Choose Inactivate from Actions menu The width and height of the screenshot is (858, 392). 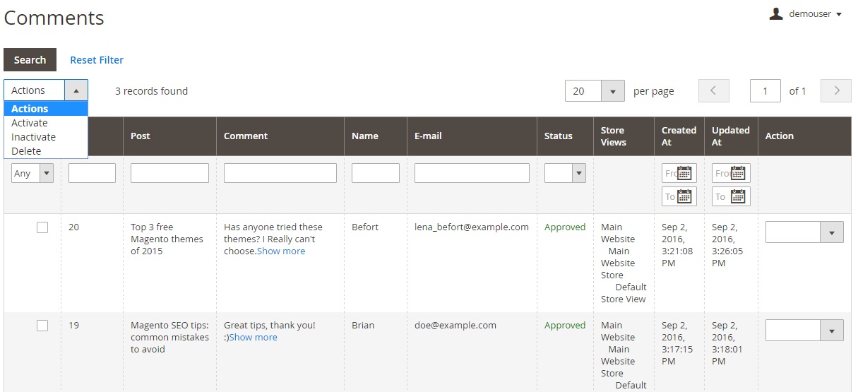pyautogui.click(x=46, y=137)
